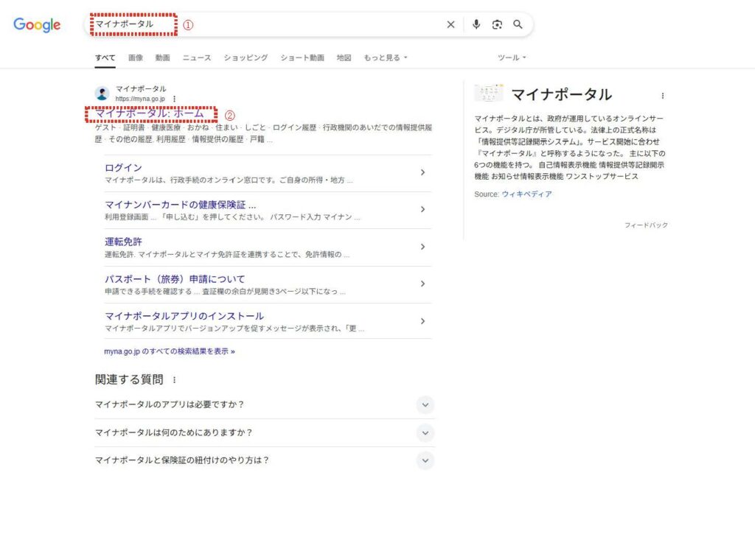Open options dots beside myna.go.jp URL
Screen dimensions: 755x534
click(174, 99)
